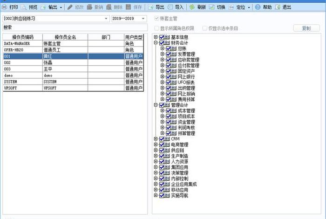
Task: Uncheck the 管理会计 permission checkbox
Action: point(162,105)
